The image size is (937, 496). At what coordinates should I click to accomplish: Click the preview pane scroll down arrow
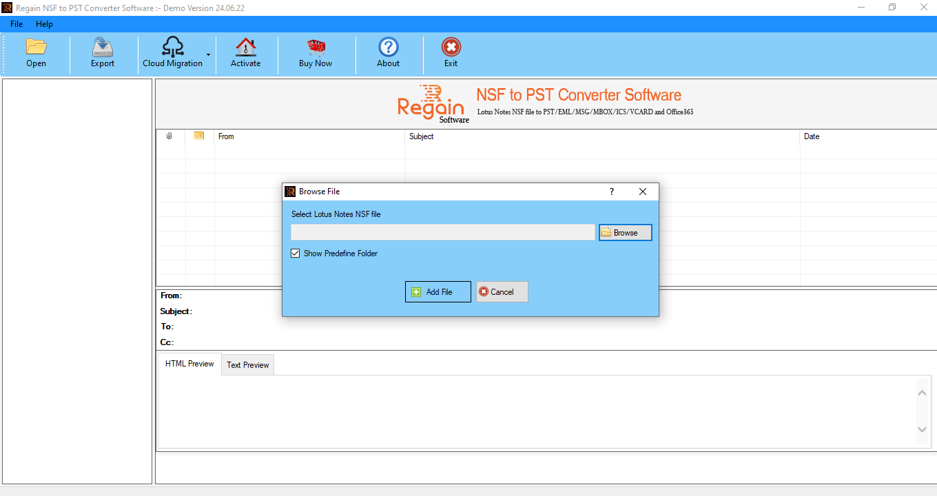coord(922,429)
